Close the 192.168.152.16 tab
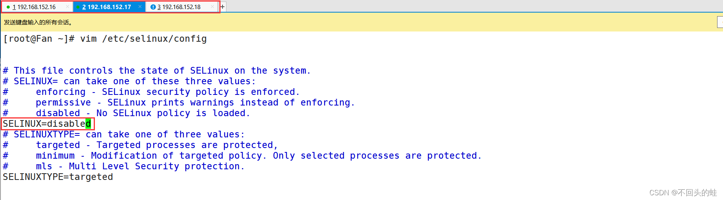The height and width of the screenshot is (200, 723). (x=67, y=7)
